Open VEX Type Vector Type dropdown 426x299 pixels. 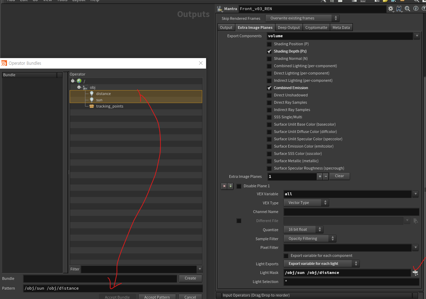coord(306,203)
